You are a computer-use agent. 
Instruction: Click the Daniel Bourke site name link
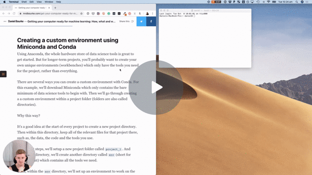[x=16, y=21]
